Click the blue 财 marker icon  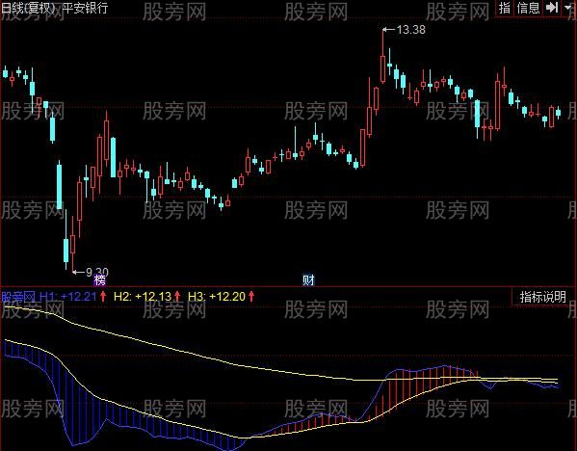308,280
